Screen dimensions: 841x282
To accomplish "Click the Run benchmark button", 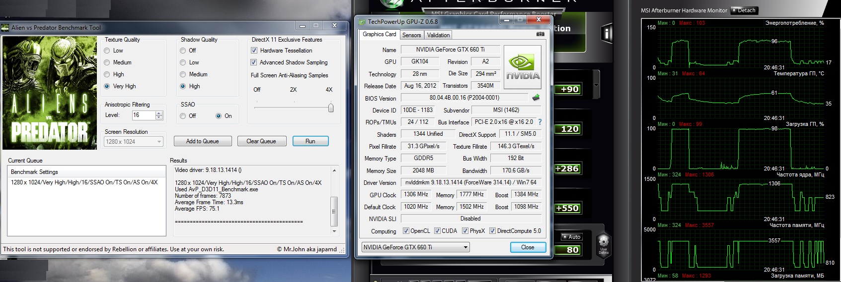I will pos(310,141).
